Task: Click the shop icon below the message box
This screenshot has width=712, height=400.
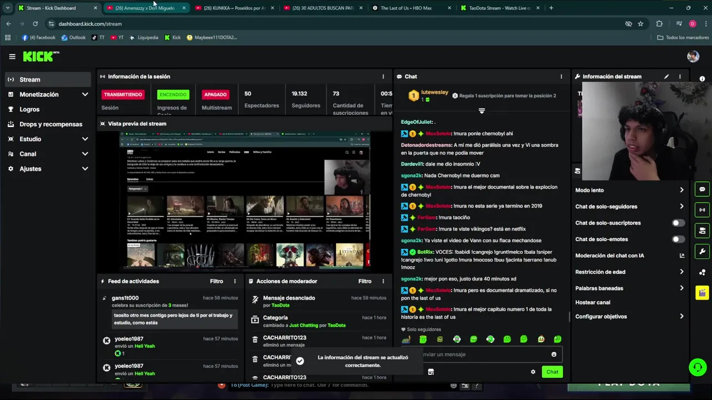Action: (431, 372)
